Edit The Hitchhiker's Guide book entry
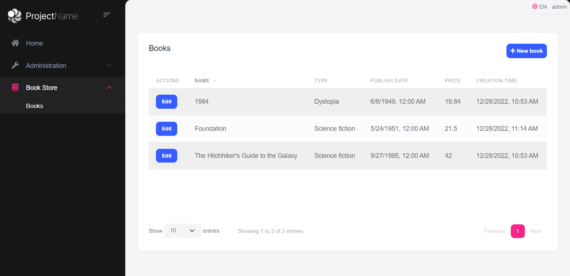 point(166,156)
